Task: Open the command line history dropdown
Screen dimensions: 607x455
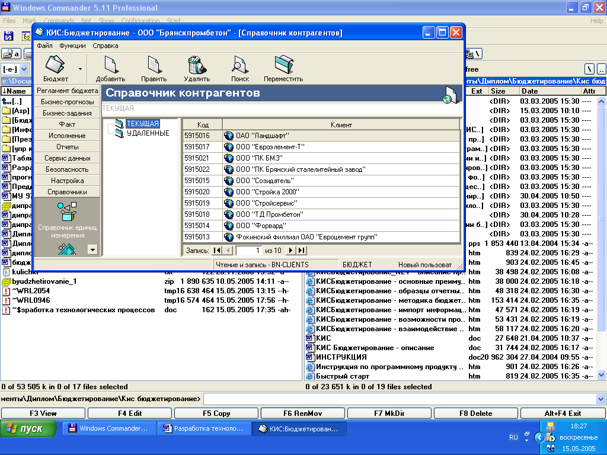Action: 601,399
